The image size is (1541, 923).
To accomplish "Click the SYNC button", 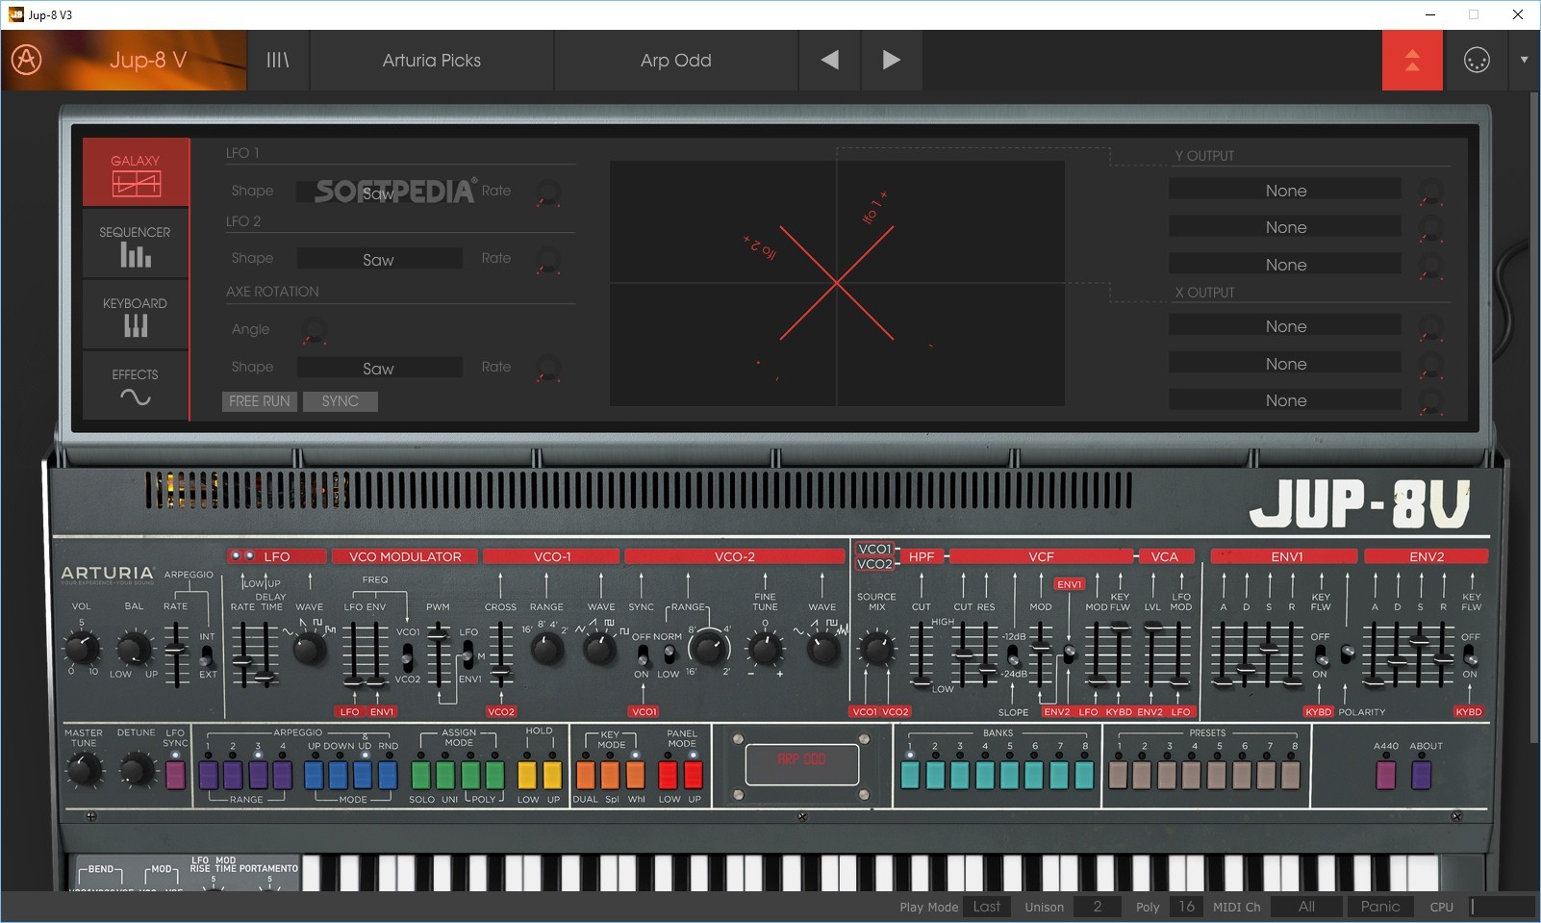I will tap(341, 401).
